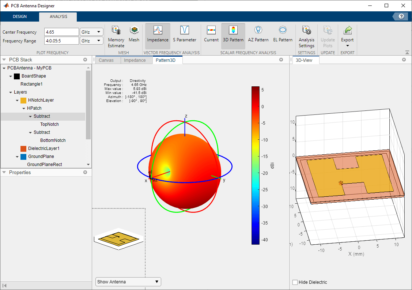Expand the Export dropdown menu
The height and width of the screenshot is (290, 412).
click(347, 45)
